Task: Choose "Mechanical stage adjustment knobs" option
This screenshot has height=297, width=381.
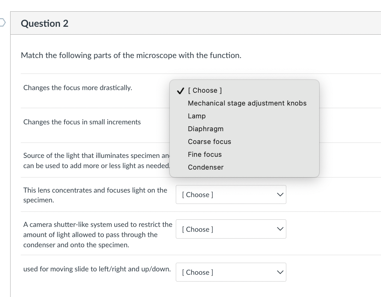Action: (247, 103)
